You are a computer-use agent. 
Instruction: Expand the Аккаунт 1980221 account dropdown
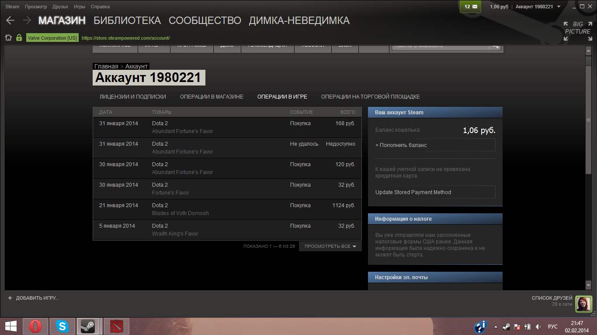(x=538, y=7)
